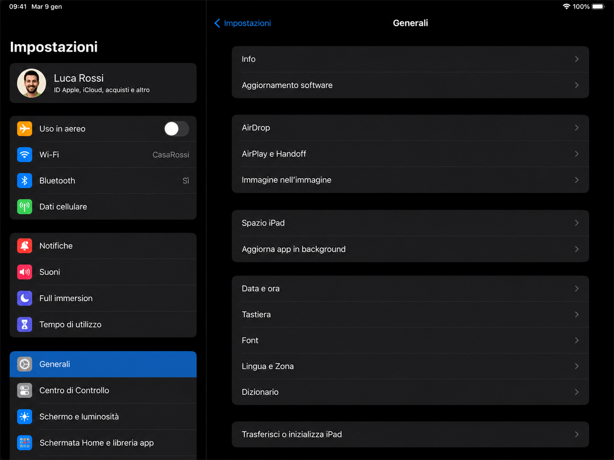Expand Aggiornamento software chevron
Viewport: 614px width, 460px height.
tap(577, 85)
